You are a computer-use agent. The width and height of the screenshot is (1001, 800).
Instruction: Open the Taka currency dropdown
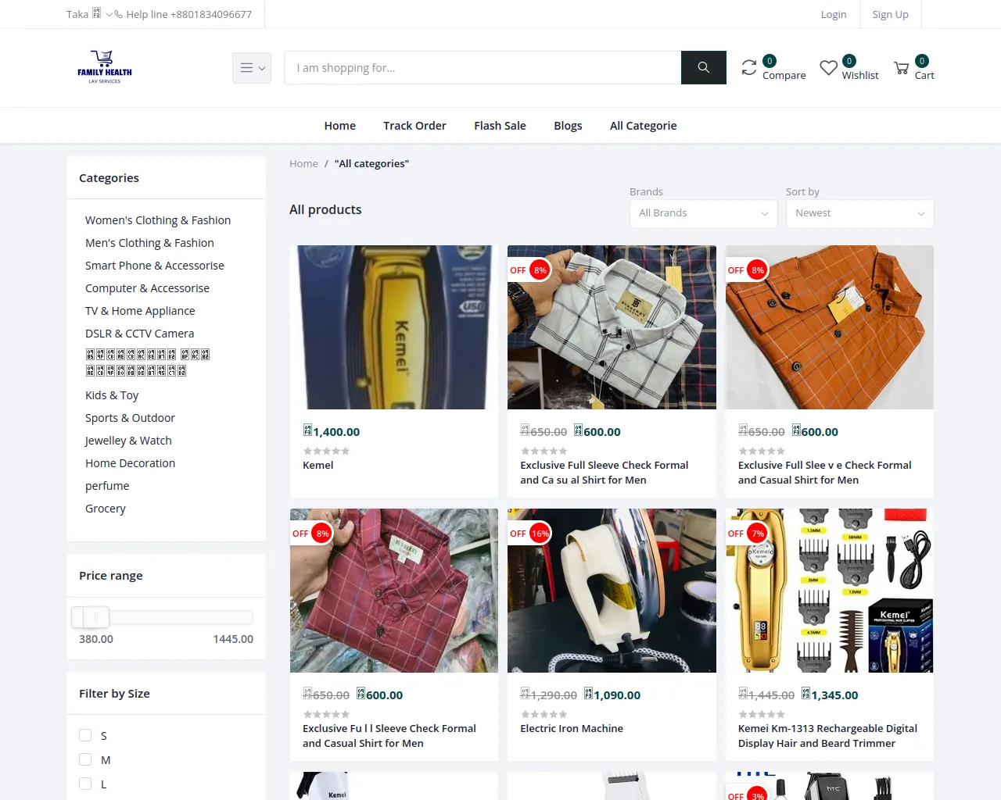tap(89, 14)
